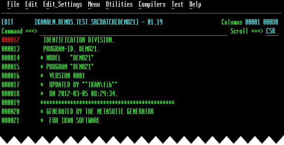This screenshot has height=145, width=284.
Task: Select line number 000017
Action: 10,85
